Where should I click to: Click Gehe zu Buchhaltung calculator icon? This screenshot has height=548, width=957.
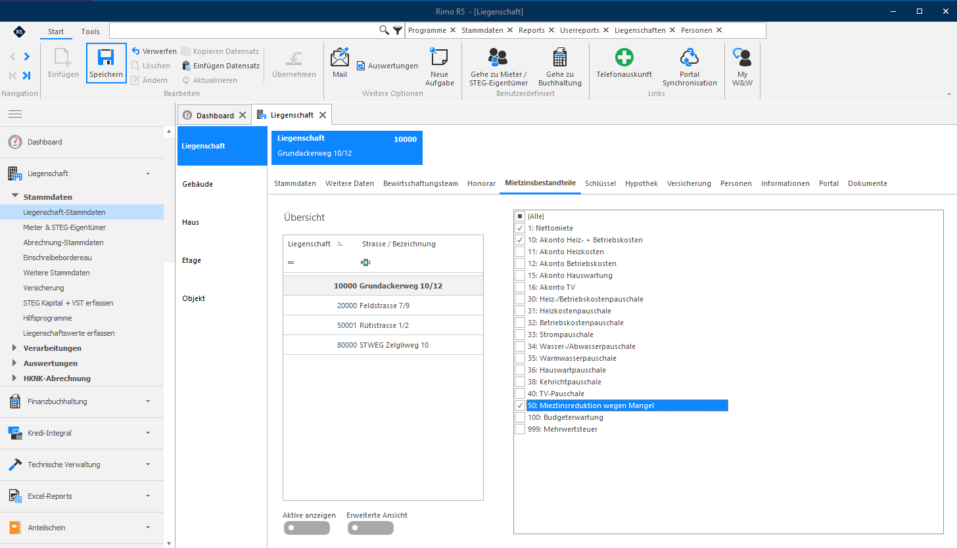(560, 58)
